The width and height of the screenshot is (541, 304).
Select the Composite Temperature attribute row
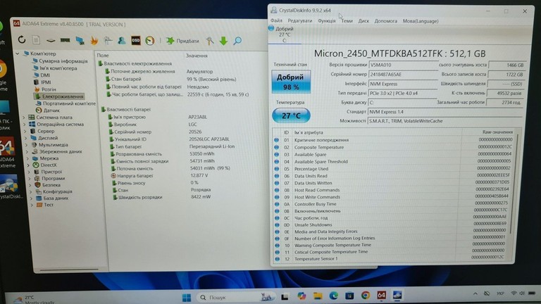click(x=393, y=147)
